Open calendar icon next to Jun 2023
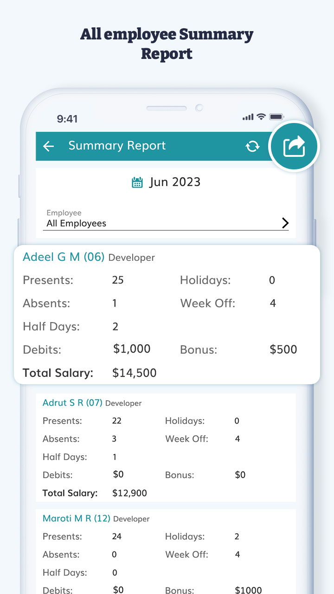Viewport: 334px width, 594px height. pos(137,182)
